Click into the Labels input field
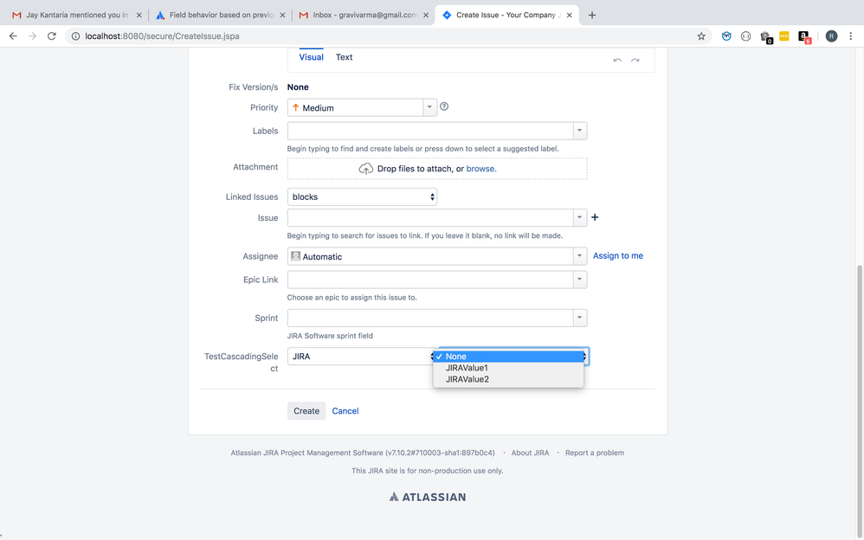Viewport: 864px width, 540px height. coord(430,131)
